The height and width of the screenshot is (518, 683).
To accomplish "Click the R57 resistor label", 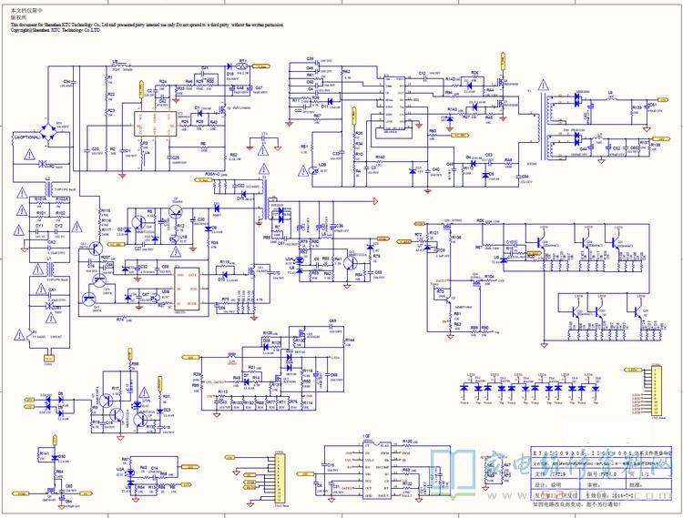I will click(x=317, y=116).
